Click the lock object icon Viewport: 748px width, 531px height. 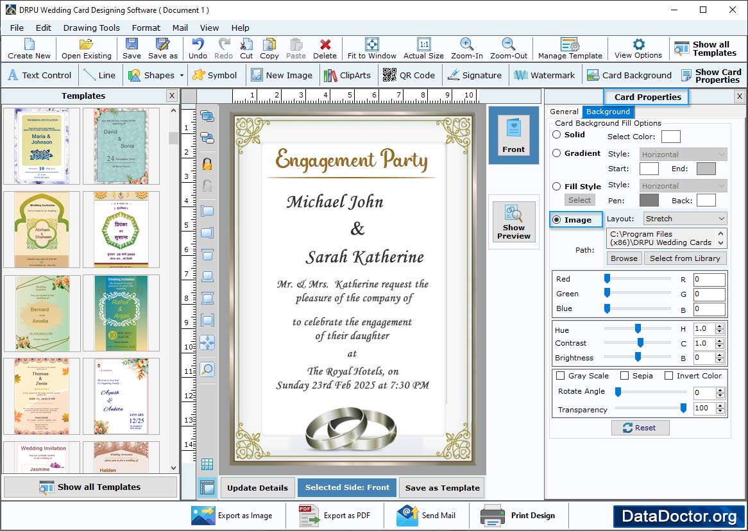tap(207, 165)
